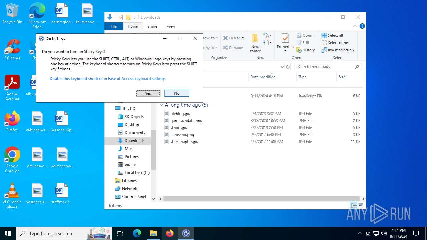
Task: Sort by Type column header
Action: click(x=316, y=77)
